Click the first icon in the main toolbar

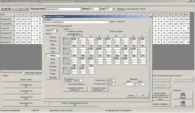[x=2, y=9]
